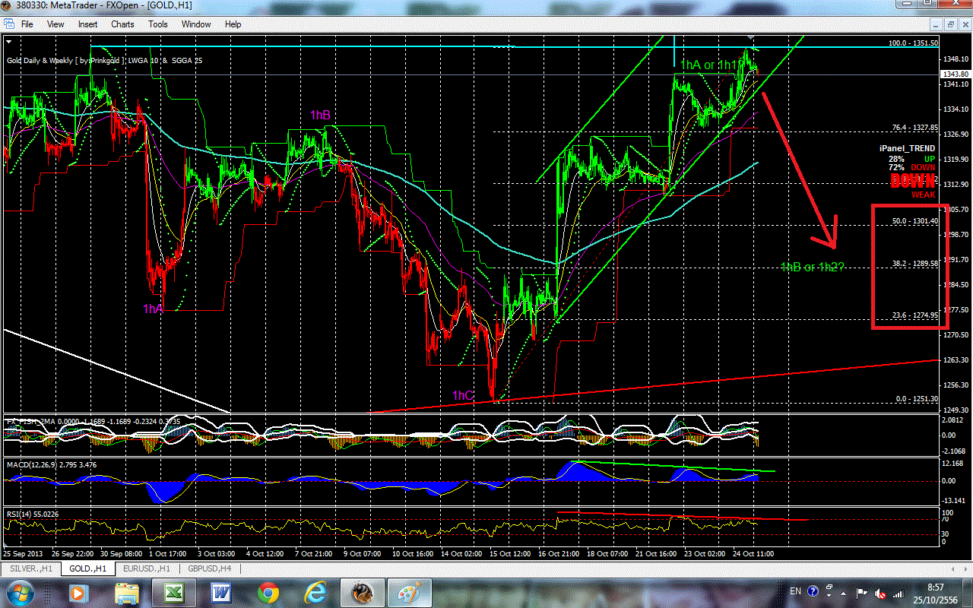The height and width of the screenshot is (608, 973).
Task: Open the Charts menu
Action: coord(122,24)
